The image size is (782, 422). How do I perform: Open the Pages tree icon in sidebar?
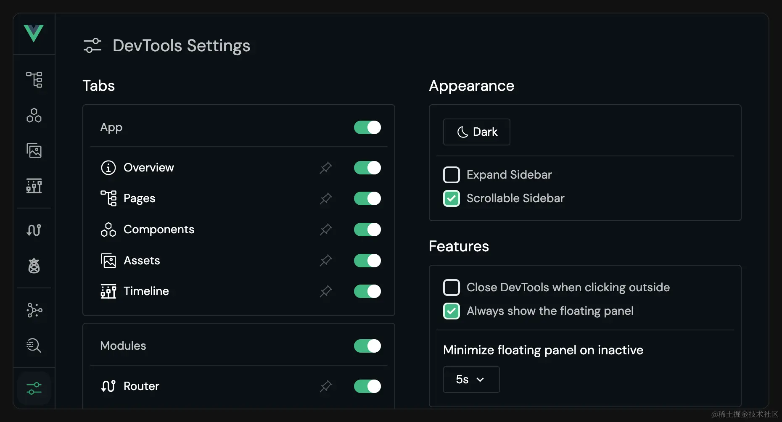coord(34,79)
